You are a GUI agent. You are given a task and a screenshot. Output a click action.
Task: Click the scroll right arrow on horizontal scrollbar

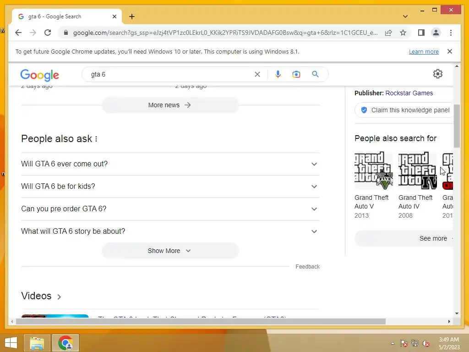coord(449,321)
